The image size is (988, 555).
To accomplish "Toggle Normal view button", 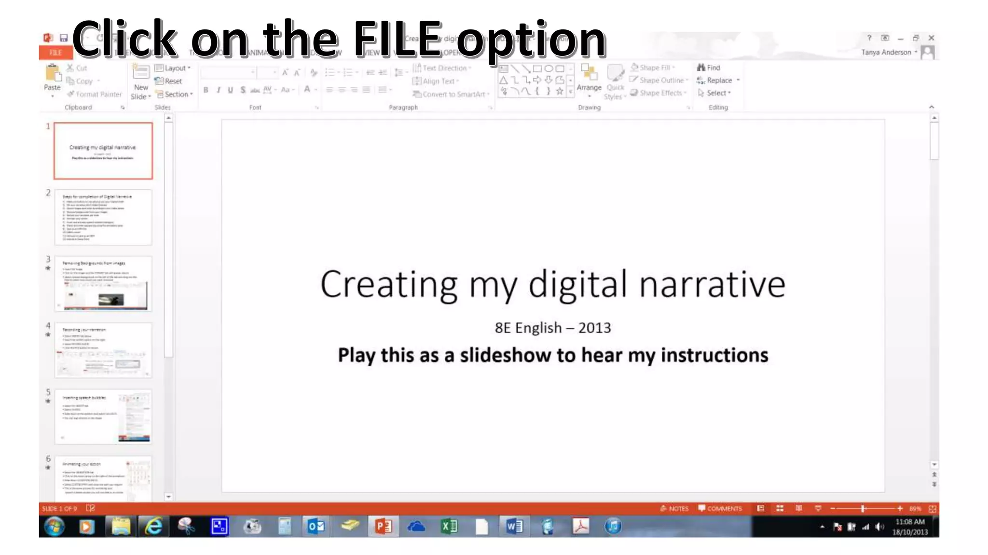I will coord(761,508).
